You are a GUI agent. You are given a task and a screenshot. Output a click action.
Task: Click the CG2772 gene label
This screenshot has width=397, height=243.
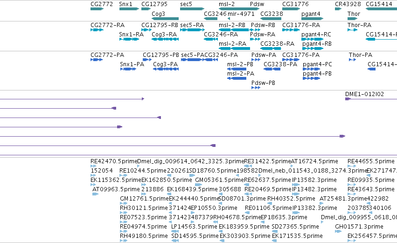102,4
